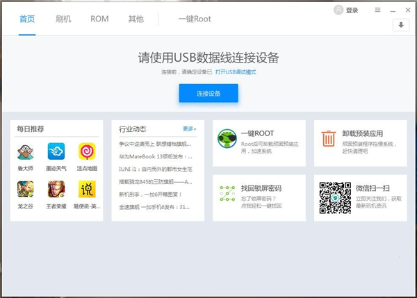The image size is (417, 298).
Task: Open the 打开USB调试模式 link
Action: pyautogui.click(x=236, y=72)
